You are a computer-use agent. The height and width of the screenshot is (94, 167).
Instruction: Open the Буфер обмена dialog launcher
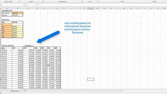coord(19,2)
